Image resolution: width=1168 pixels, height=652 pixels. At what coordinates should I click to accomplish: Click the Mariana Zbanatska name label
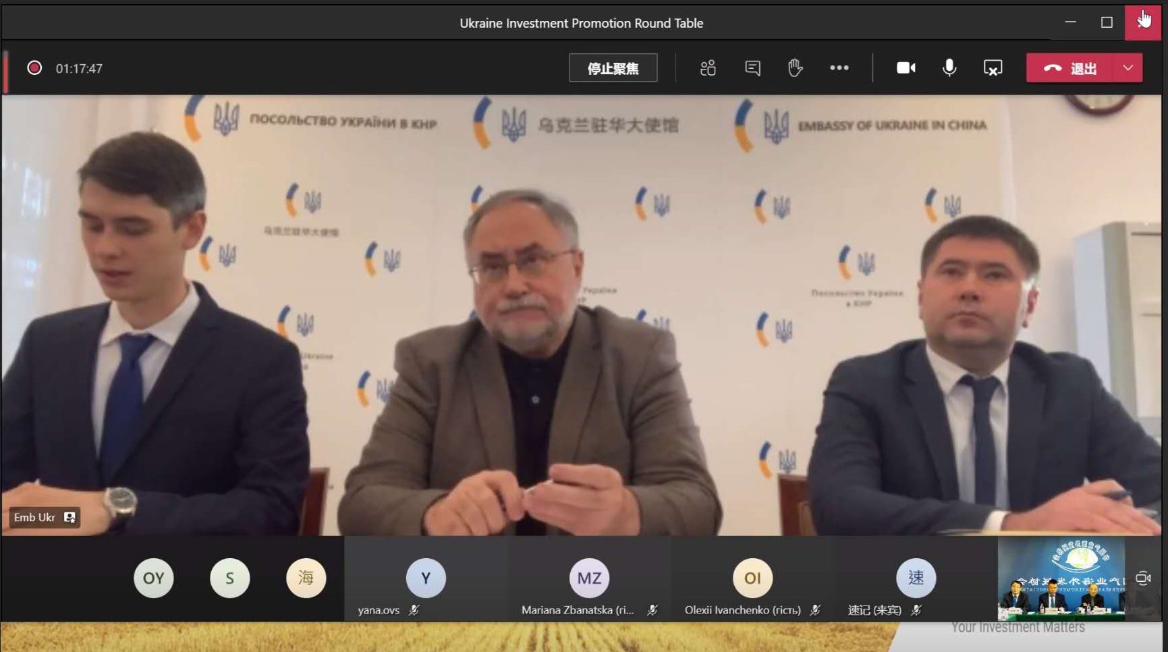click(x=578, y=610)
